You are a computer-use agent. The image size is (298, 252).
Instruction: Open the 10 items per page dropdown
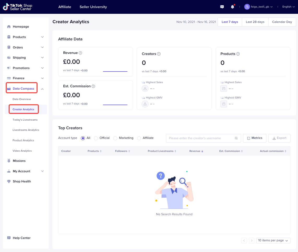coord(273,240)
